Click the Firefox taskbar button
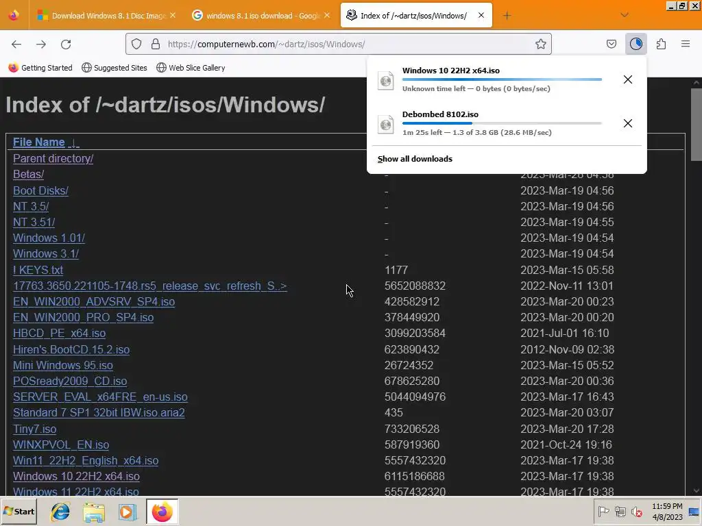 tap(162, 512)
